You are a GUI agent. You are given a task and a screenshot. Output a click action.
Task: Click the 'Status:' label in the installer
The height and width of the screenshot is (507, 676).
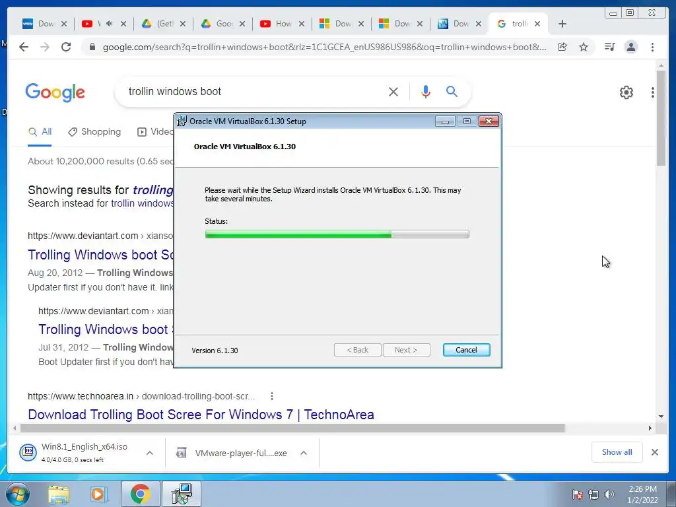click(216, 221)
